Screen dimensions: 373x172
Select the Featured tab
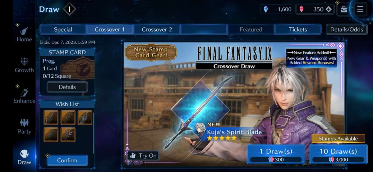click(251, 29)
